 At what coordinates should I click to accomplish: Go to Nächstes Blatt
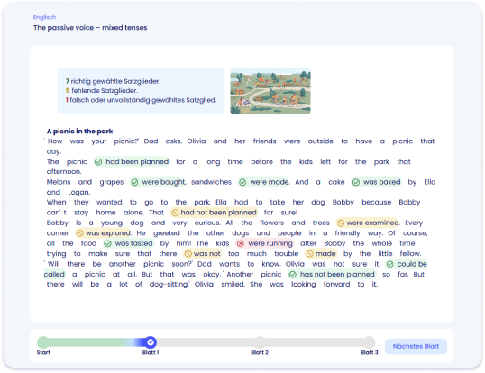416,346
